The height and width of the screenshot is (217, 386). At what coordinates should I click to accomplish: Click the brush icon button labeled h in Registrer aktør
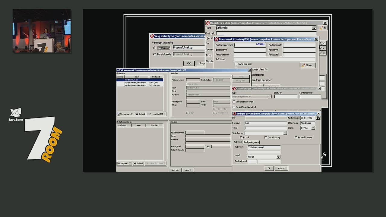[322, 28]
